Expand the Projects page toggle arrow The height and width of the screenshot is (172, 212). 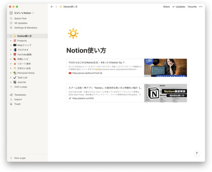11,41
